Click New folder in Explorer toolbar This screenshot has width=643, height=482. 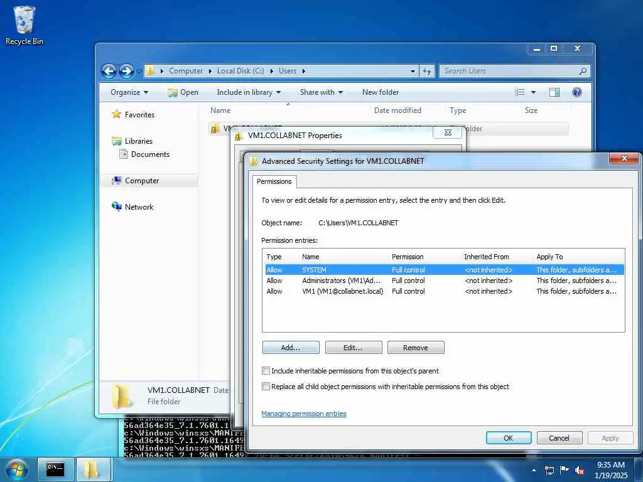pyautogui.click(x=381, y=92)
